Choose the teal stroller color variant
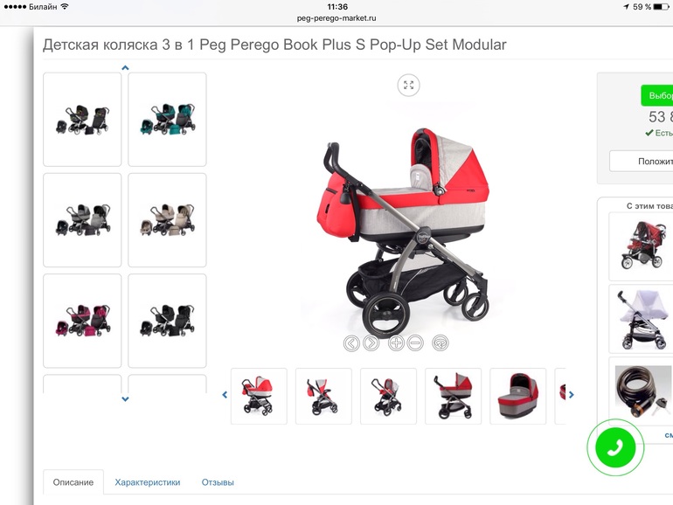 pos(168,120)
